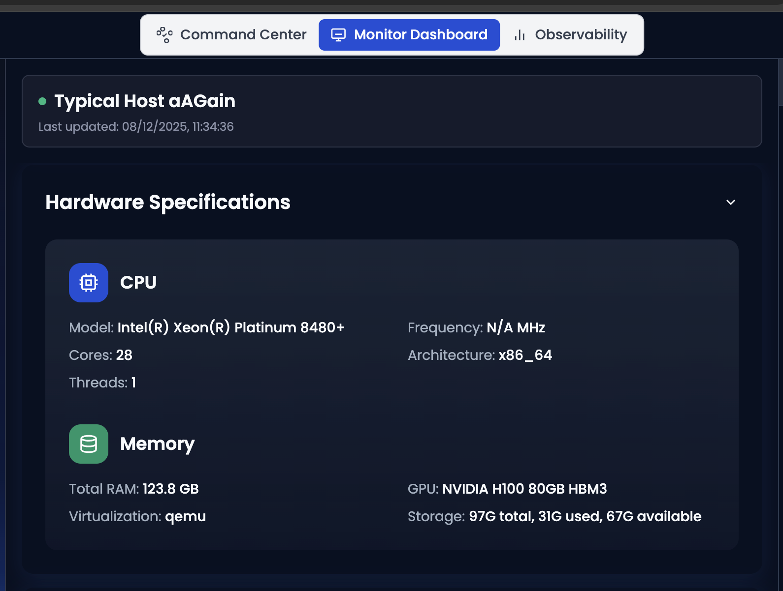Click the green online status dot
The height and width of the screenshot is (591, 783).
tap(42, 101)
